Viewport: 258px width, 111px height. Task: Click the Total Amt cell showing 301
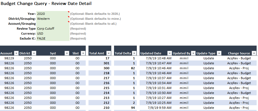point(100,63)
